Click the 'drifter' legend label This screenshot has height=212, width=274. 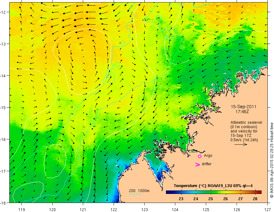click(x=206, y=164)
